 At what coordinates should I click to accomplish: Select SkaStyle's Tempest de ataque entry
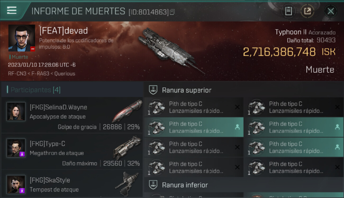[x=72, y=184]
